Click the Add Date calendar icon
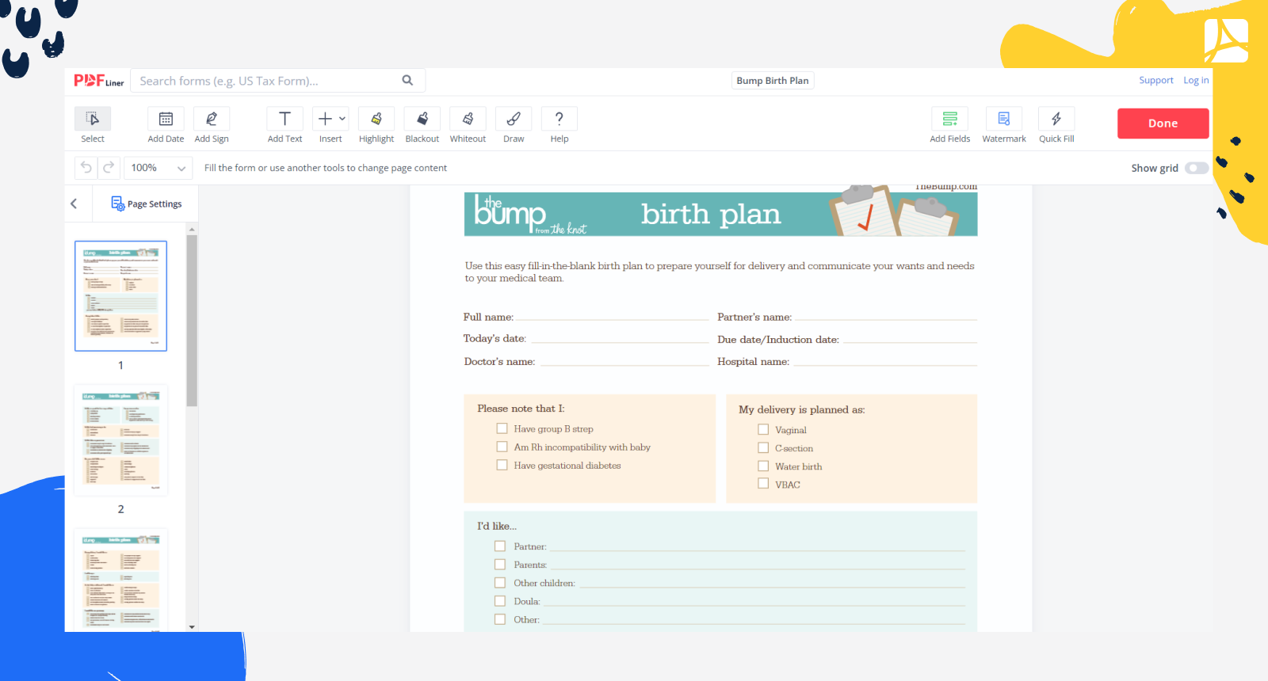Viewport: 1268px width, 681px height. [x=166, y=120]
